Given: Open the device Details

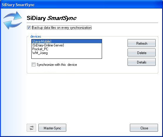Looking at the screenshot, I should (142, 62).
